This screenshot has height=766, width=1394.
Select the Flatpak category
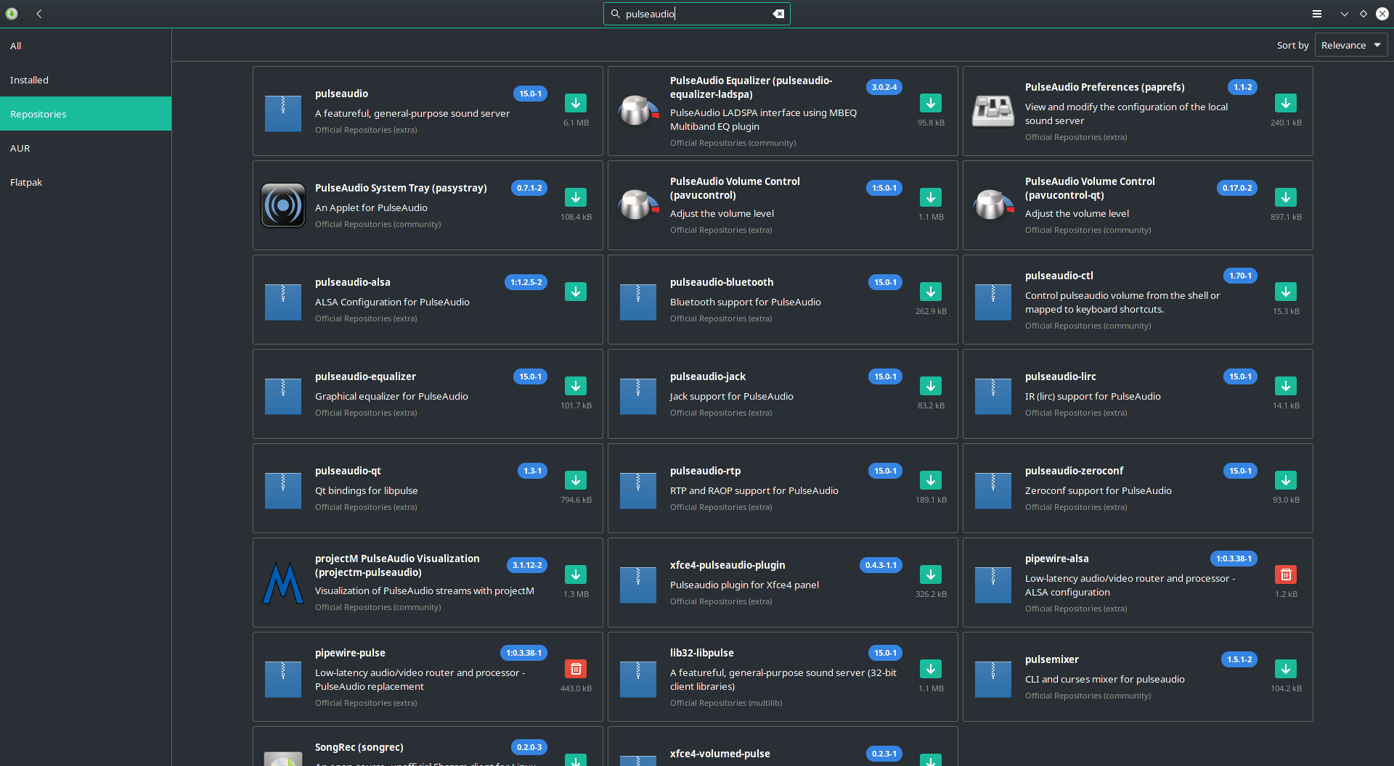[26, 182]
